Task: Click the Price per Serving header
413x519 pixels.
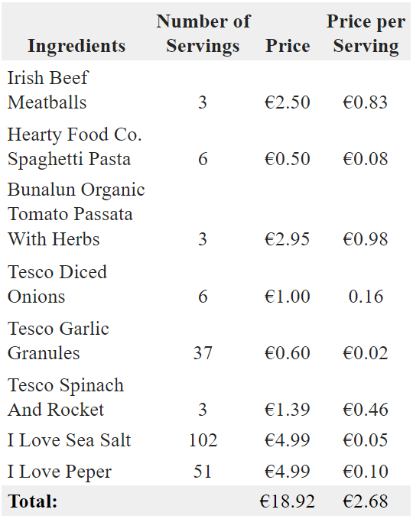Action: click(366, 34)
